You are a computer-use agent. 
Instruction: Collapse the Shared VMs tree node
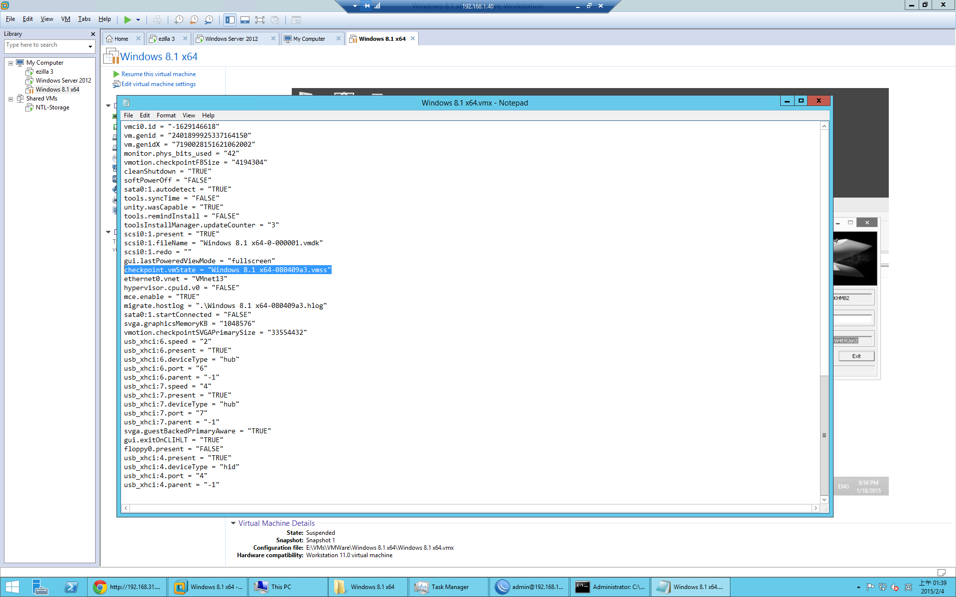pyautogui.click(x=10, y=99)
